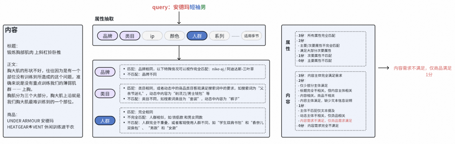Click the title text 锻炼胸部肌肉 上斜杠铃卧推
This screenshot has width=455, height=144.
pyautogui.click(x=34, y=52)
